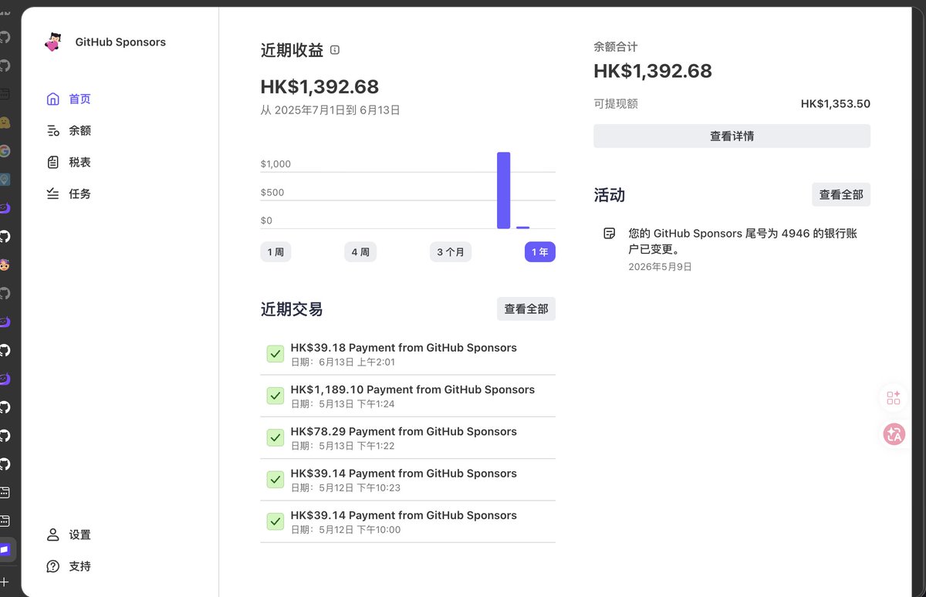926x597 pixels.
Task: Switch to the cartoon face avatar sidebar tab
Action: 5,265
